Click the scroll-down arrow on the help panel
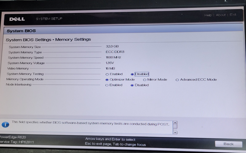Screen dimensions: 246x153 [175, 132]
